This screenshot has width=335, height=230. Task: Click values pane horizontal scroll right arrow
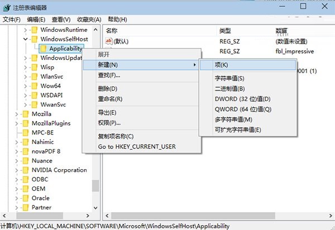coord(331,216)
